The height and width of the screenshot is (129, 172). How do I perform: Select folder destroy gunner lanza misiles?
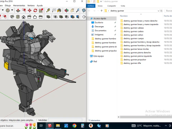136,49
